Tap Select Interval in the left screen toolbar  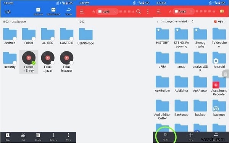(x=53, y=11)
